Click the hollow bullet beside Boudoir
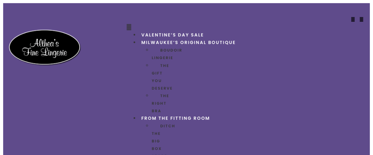373x155 pixels. click(x=147, y=50)
